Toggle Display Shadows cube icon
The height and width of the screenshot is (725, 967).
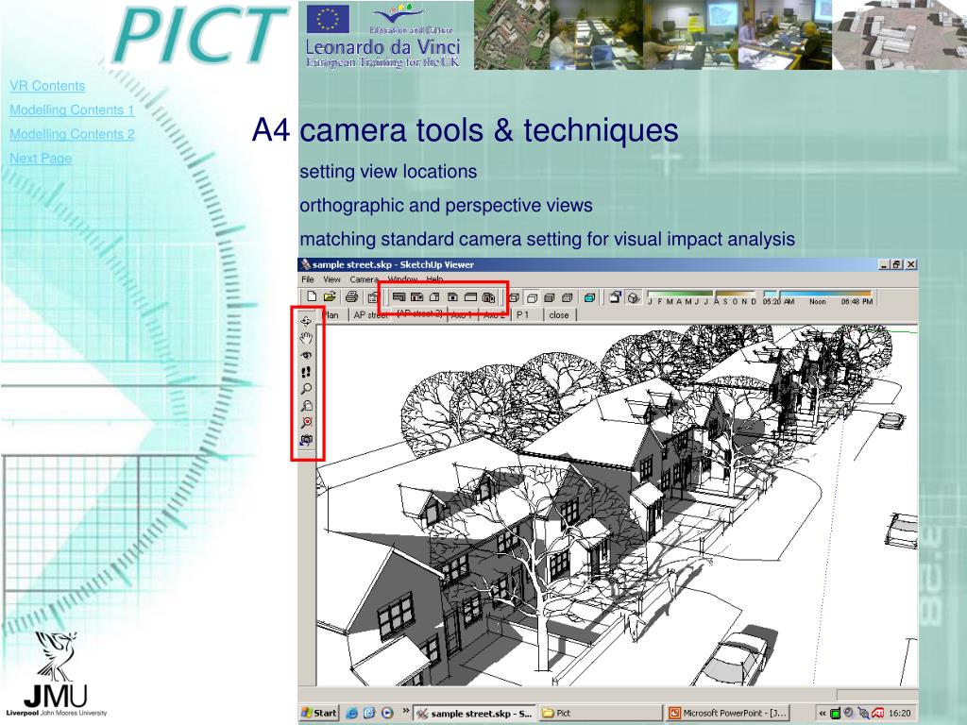tap(633, 297)
